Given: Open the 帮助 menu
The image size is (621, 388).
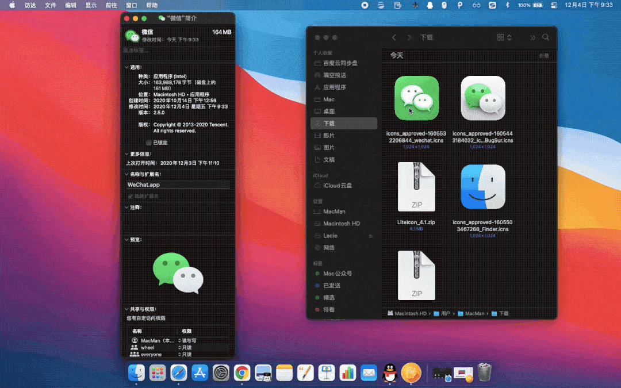Looking at the screenshot, I should [152, 5].
